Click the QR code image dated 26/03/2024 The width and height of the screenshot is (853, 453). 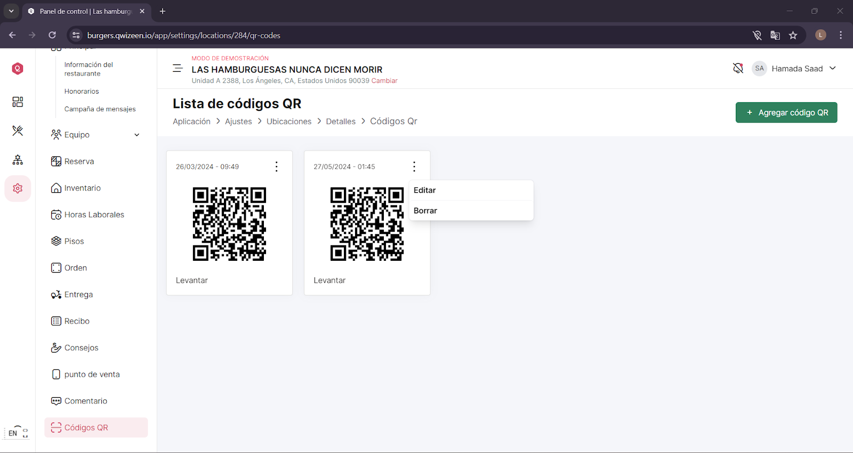click(x=229, y=224)
